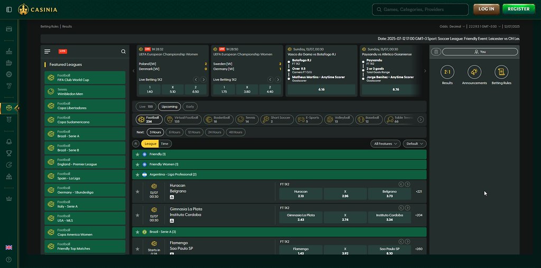The image size is (541, 268).
Task: Click the red LIVE badge in the sports menu
Action: [63, 51]
